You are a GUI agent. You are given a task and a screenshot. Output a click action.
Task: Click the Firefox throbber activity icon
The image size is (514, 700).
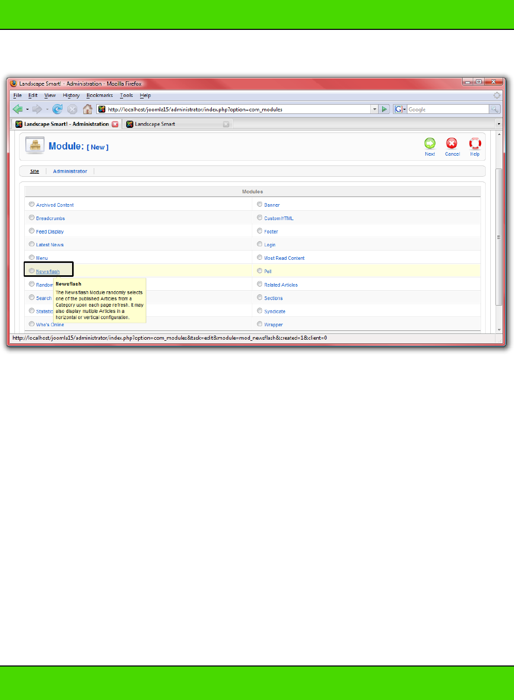[x=496, y=95]
